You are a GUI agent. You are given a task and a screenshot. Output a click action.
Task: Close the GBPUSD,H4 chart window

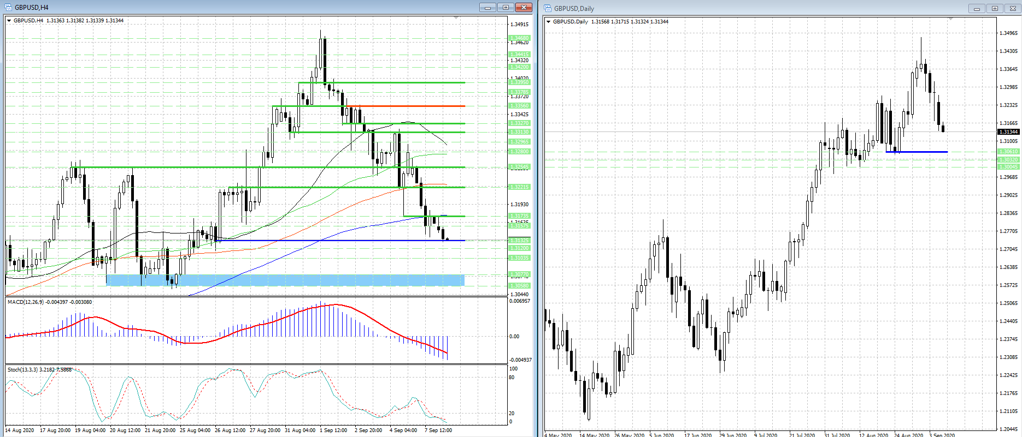[x=524, y=7]
